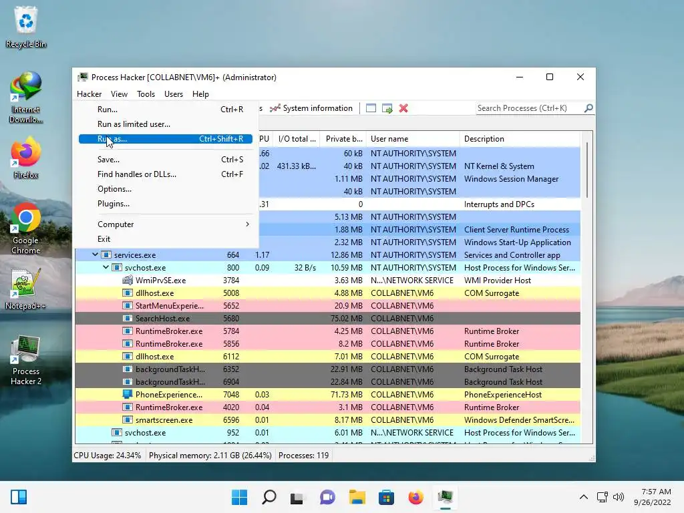Open File Explorer from the taskbar

pos(357,497)
